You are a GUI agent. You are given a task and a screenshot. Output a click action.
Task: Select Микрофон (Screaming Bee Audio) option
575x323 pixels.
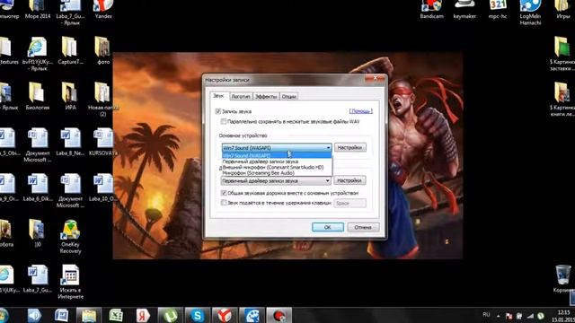click(x=277, y=173)
